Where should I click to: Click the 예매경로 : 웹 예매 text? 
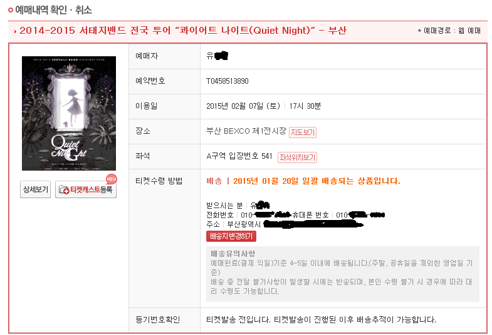pos(449,31)
